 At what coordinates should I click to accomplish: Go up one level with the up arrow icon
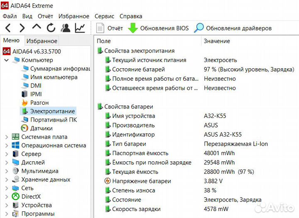[x=37, y=27]
